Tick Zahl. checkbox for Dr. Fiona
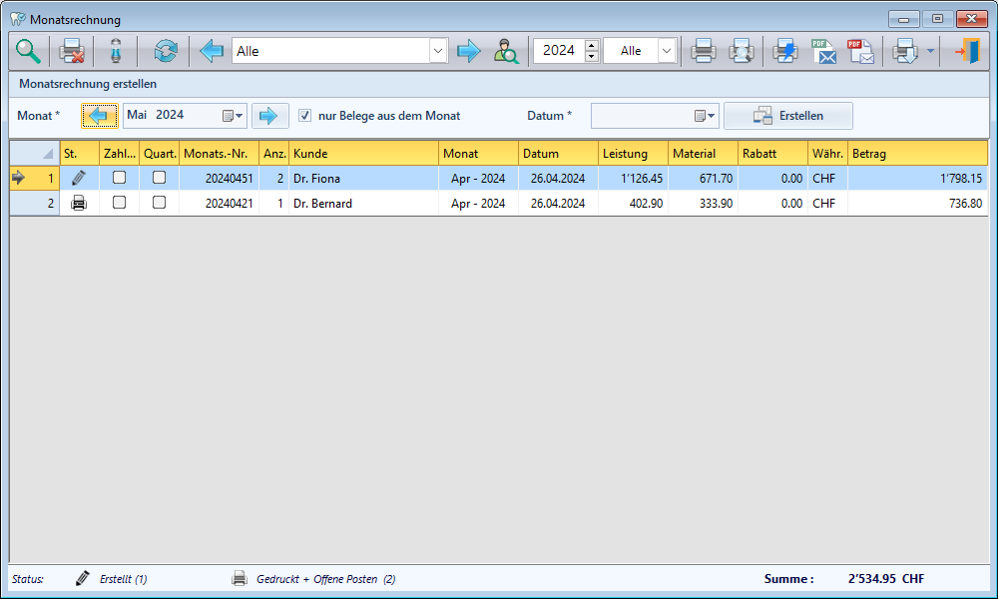Screen dimensions: 998x599 [x=119, y=178]
